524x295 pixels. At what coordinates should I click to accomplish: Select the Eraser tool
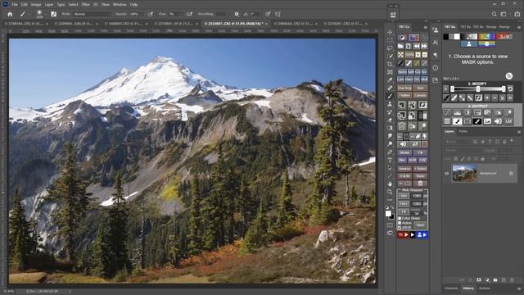390,120
